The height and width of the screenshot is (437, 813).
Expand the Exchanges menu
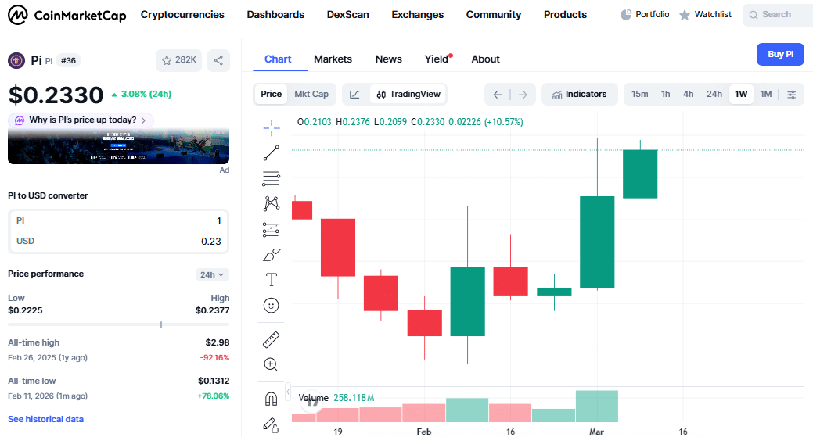(x=417, y=15)
